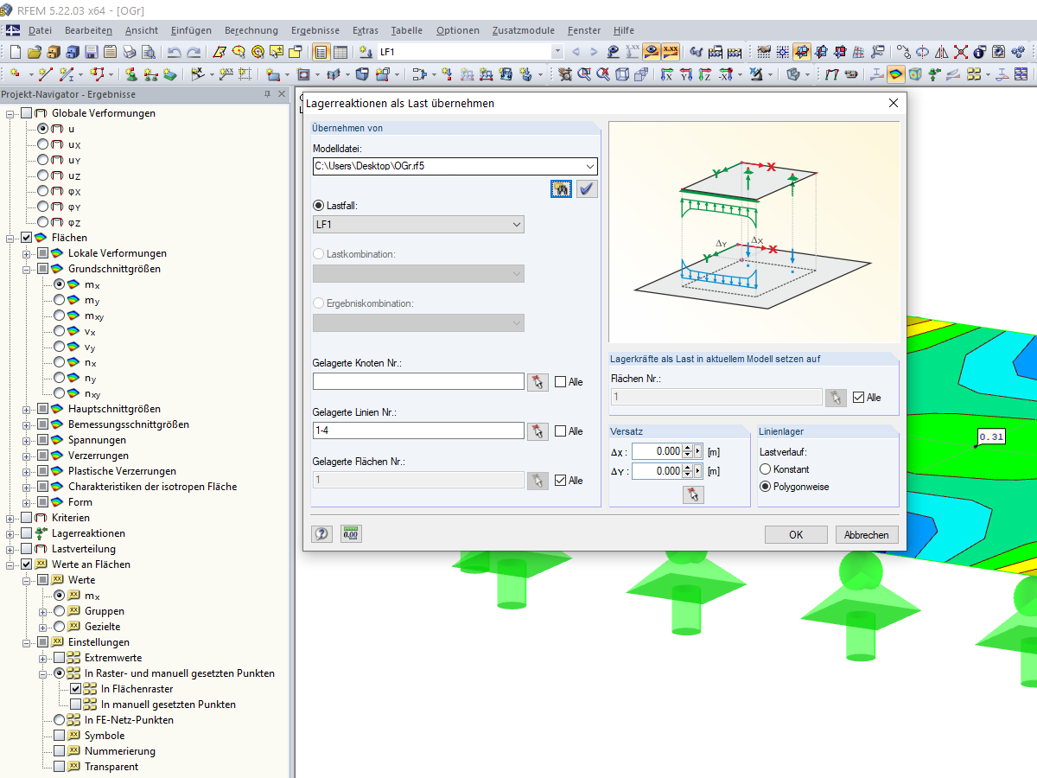1037x778 pixels.
Task: Collapse Einstellungen tree node
Action: coord(27,642)
